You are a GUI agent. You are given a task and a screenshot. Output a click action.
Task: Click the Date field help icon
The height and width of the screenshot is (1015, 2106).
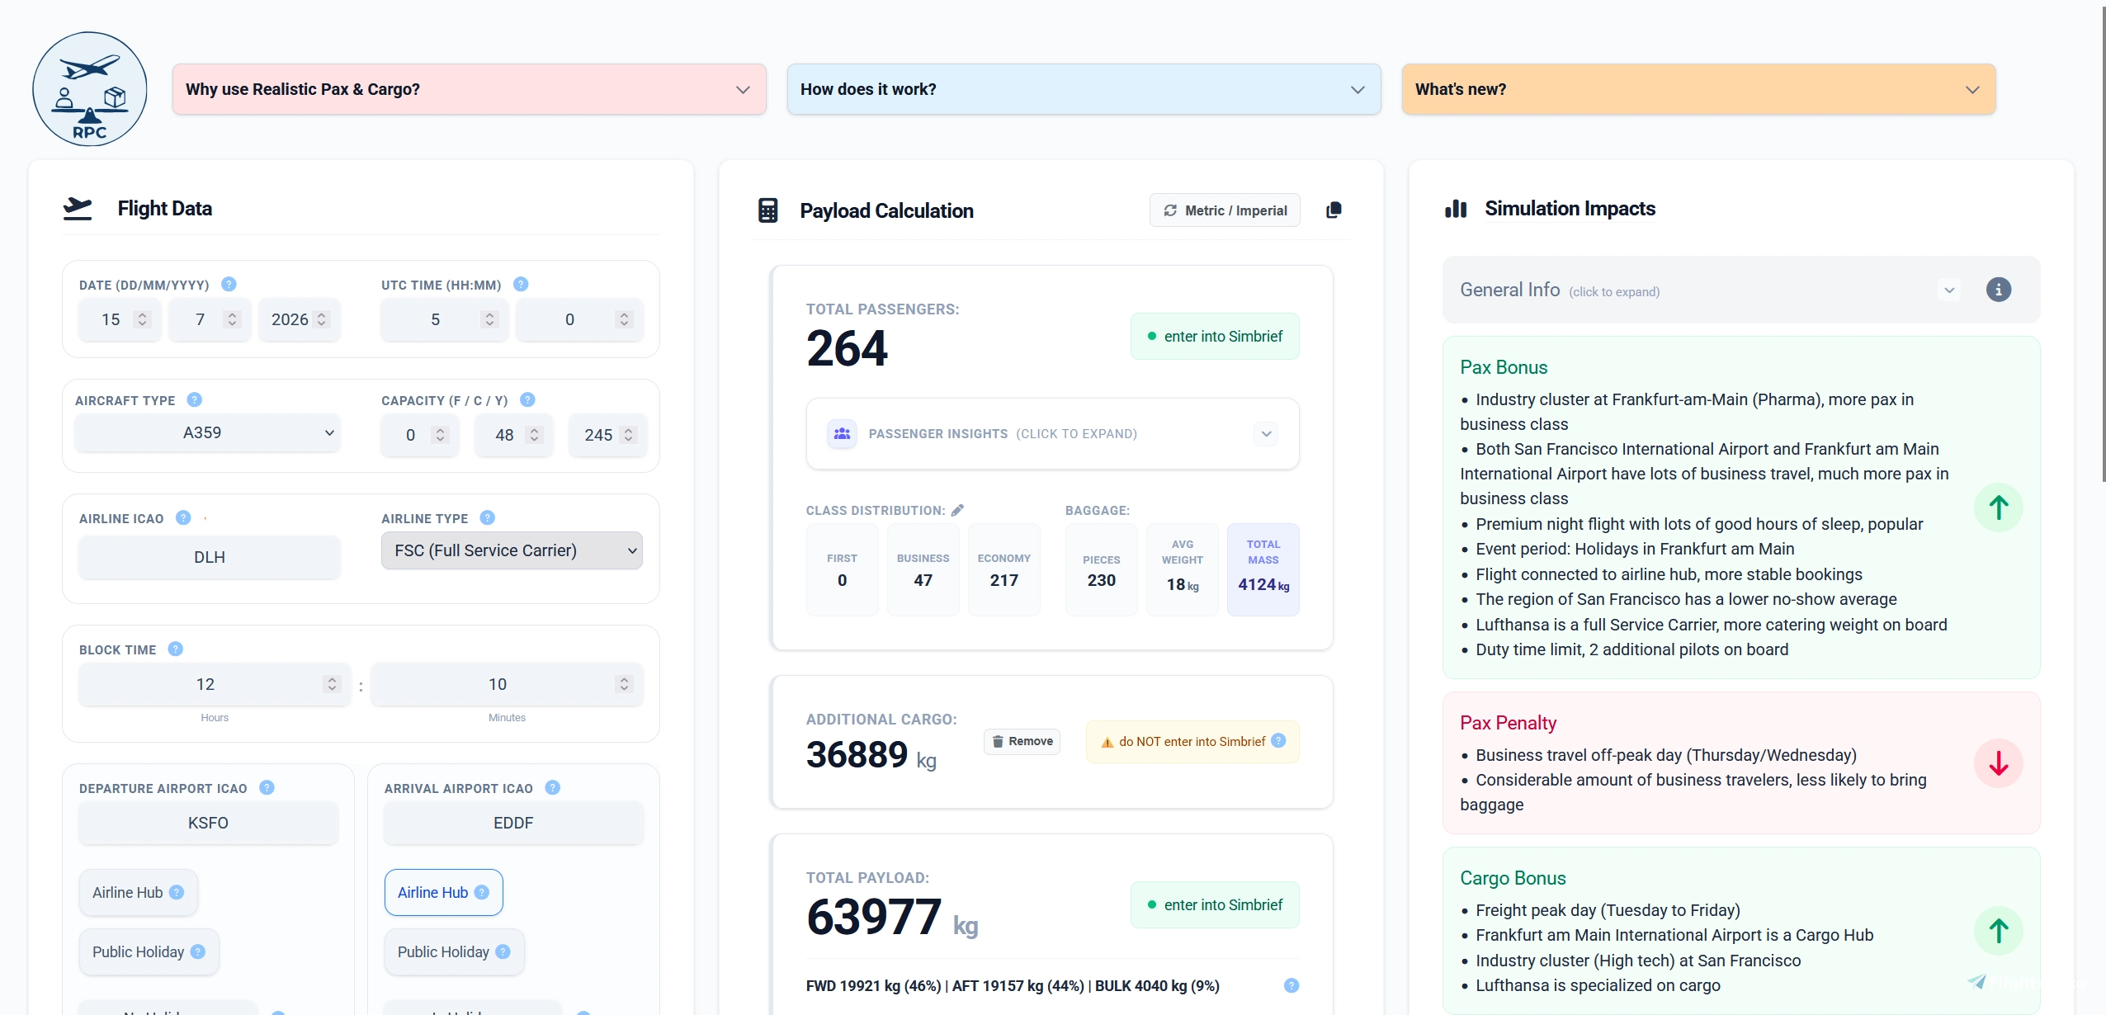tap(229, 284)
